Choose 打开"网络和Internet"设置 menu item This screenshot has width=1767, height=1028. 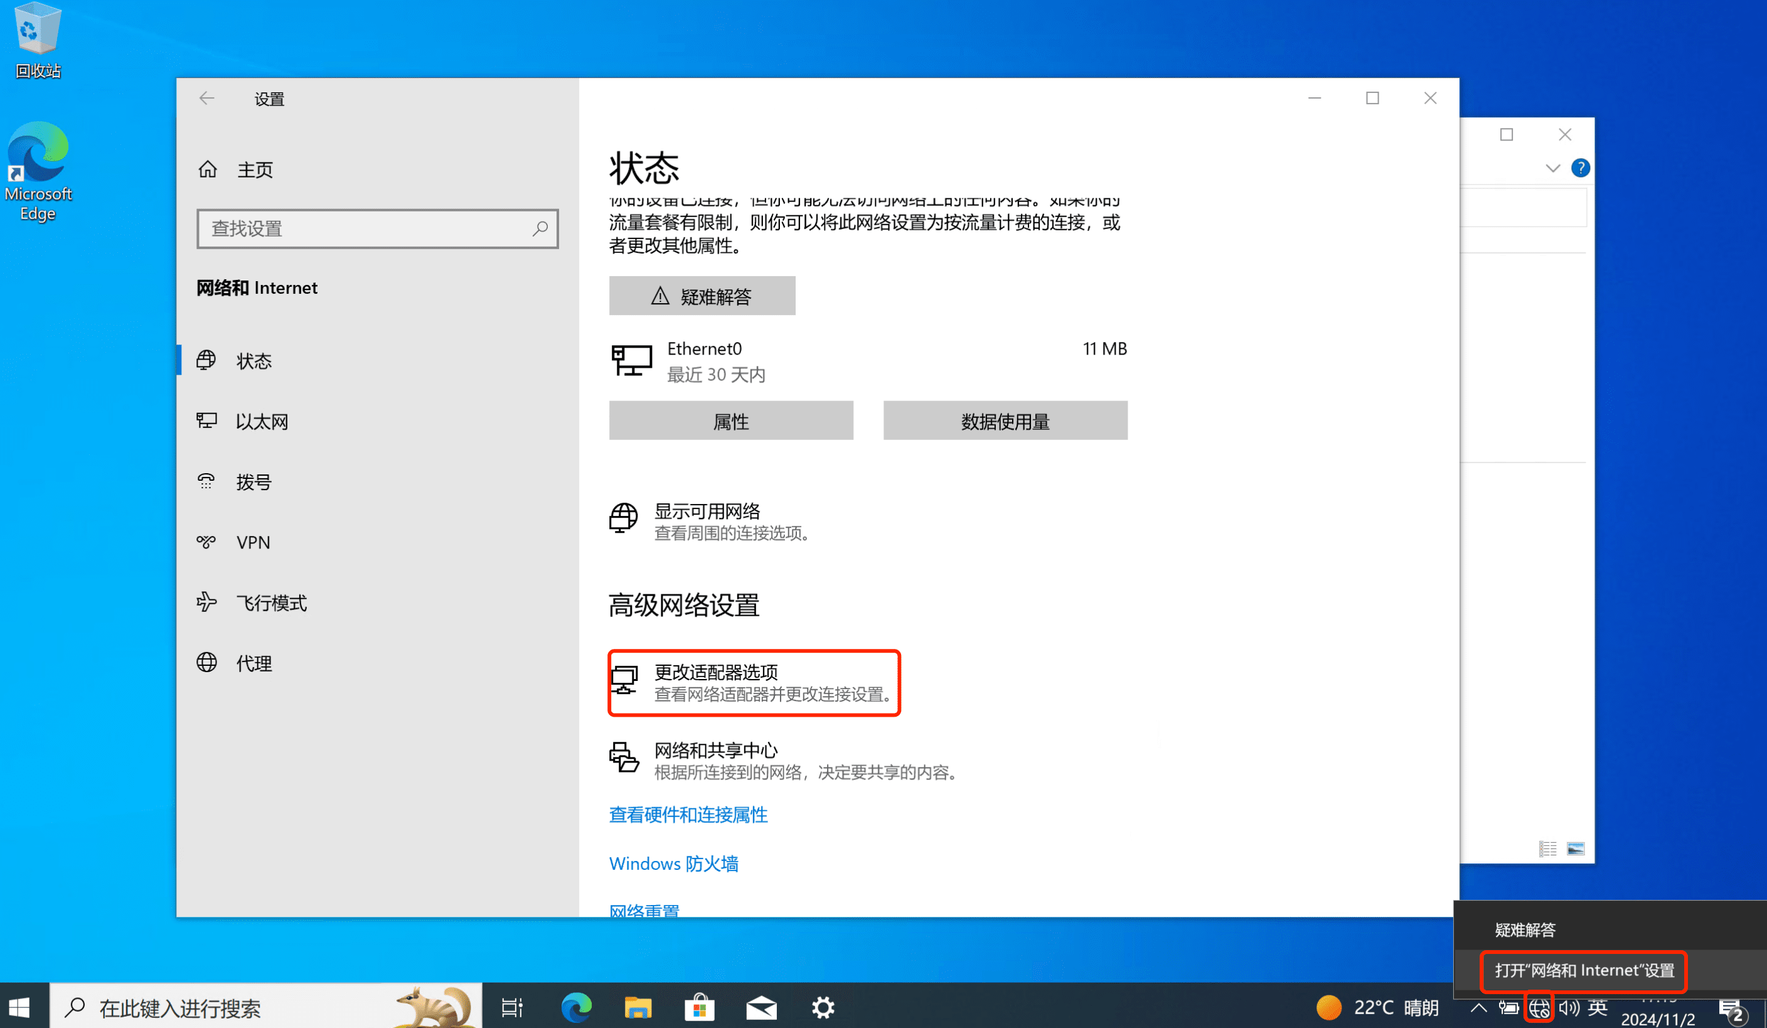point(1584,971)
